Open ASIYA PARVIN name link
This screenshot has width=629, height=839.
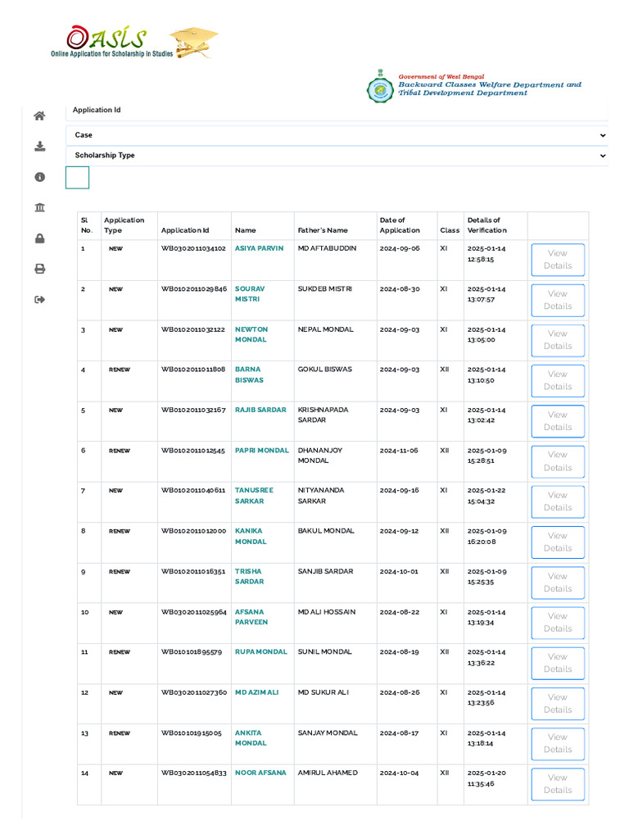(x=259, y=248)
